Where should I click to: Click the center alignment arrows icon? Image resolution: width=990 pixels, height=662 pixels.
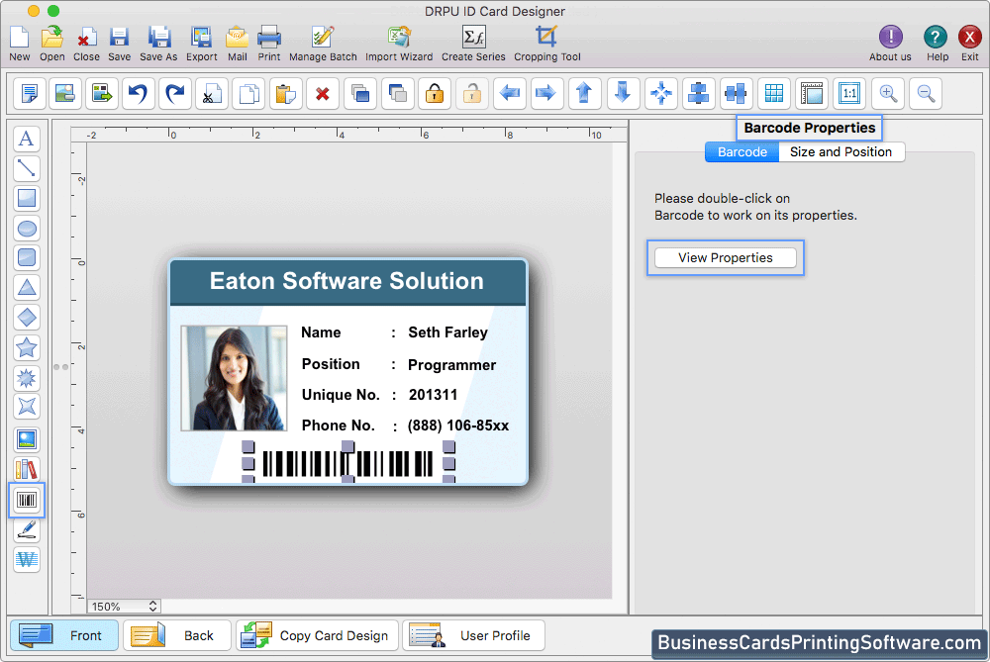661,93
